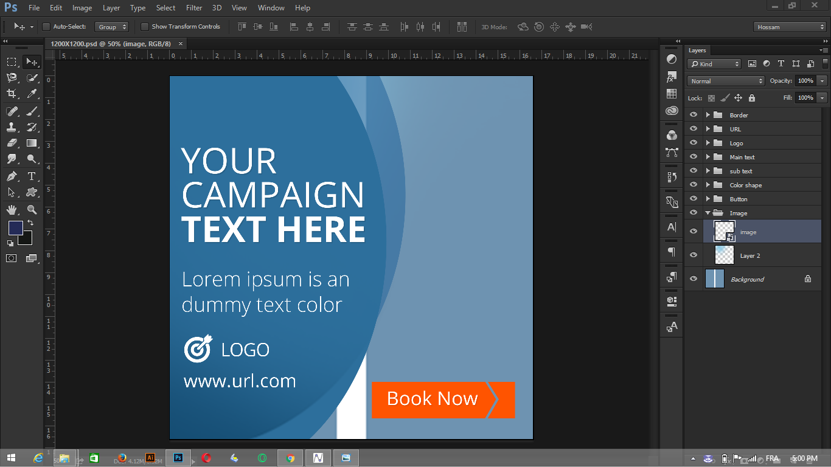Select the Move tool
831x467 pixels.
[x=32, y=61]
